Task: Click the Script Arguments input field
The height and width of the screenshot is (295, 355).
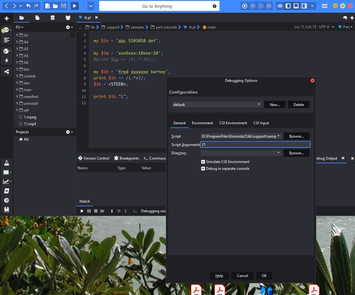Action: (255, 145)
